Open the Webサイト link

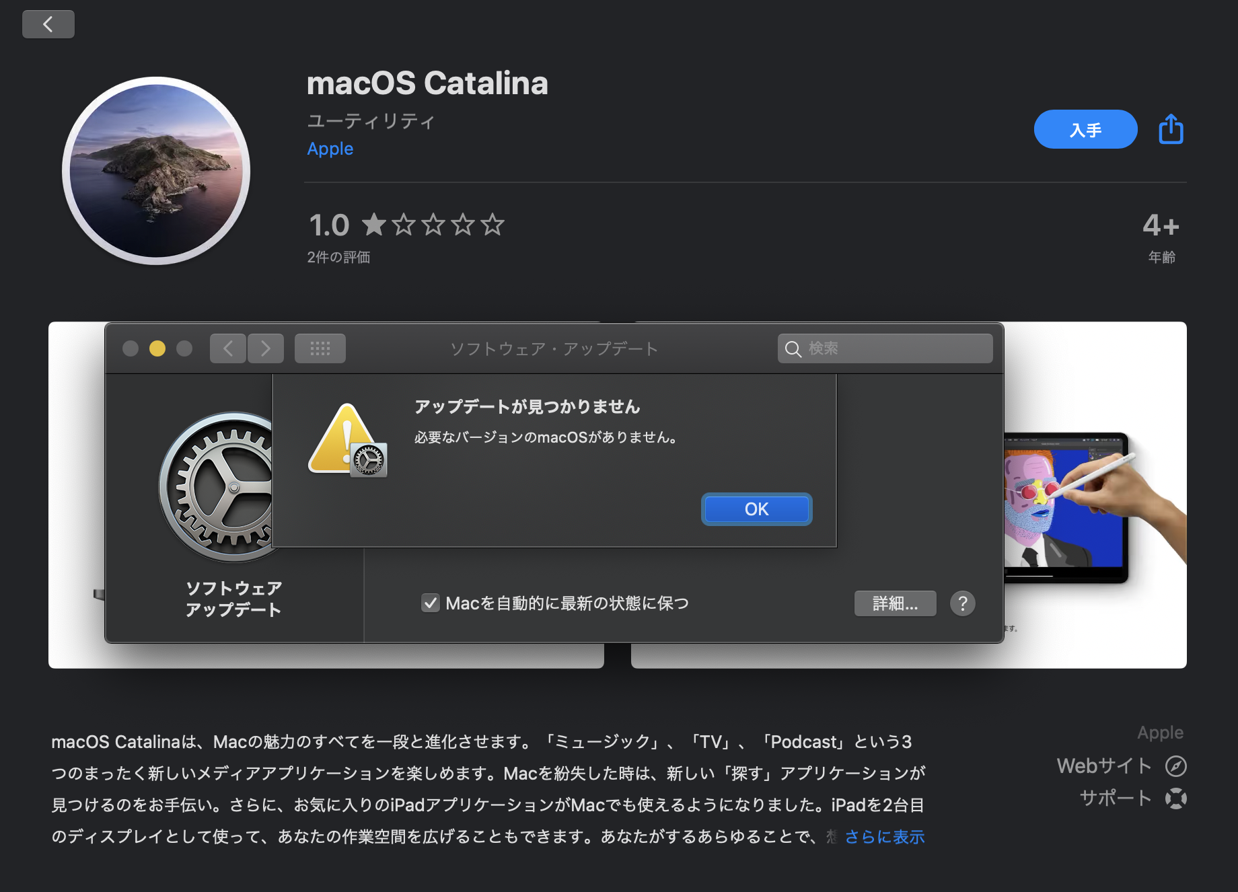1104,766
